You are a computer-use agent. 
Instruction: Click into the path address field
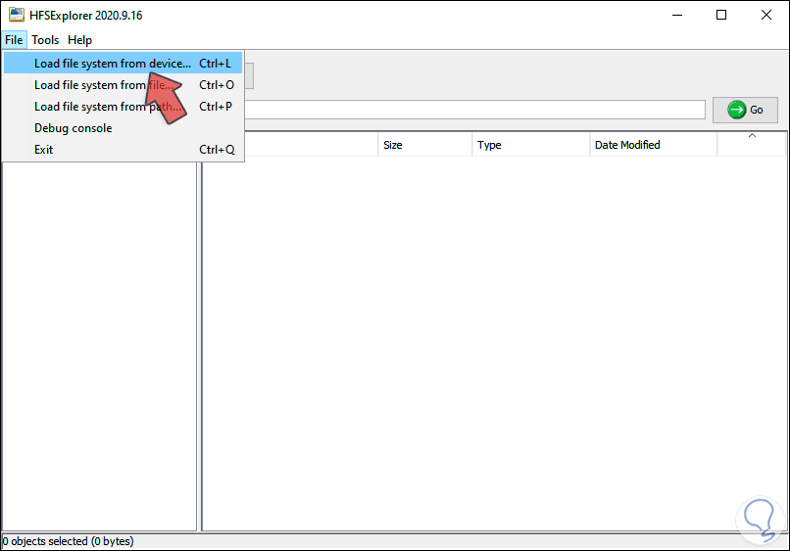pos(474,110)
